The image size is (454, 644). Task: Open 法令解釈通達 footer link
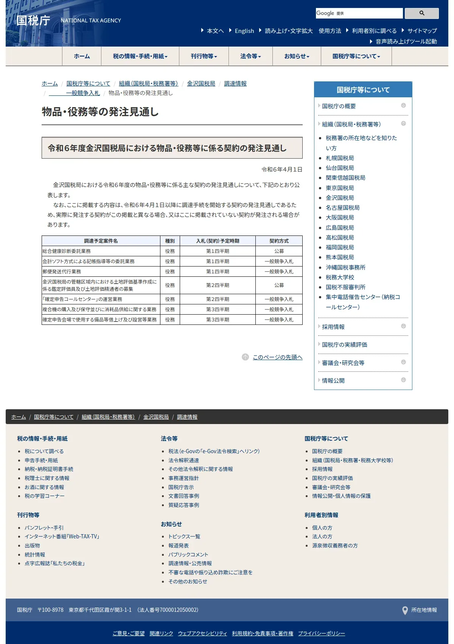183,460
